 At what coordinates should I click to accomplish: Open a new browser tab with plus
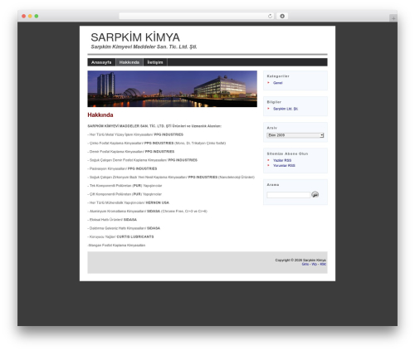(393, 18)
